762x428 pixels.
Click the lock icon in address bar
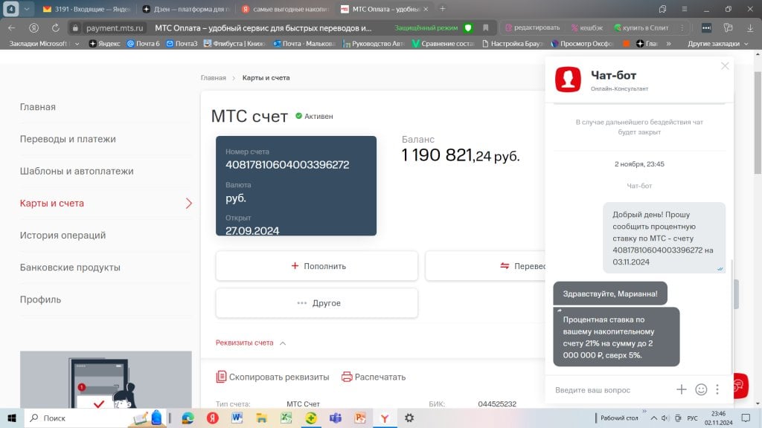coord(75,28)
